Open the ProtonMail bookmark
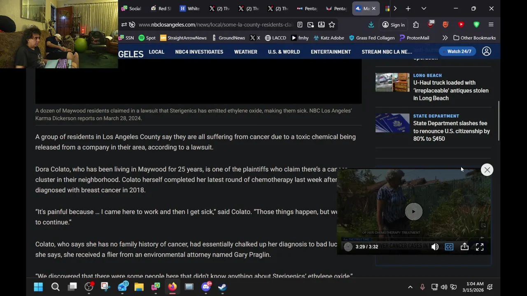Image resolution: width=527 pixels, height=296 pixels. (414, 38)
